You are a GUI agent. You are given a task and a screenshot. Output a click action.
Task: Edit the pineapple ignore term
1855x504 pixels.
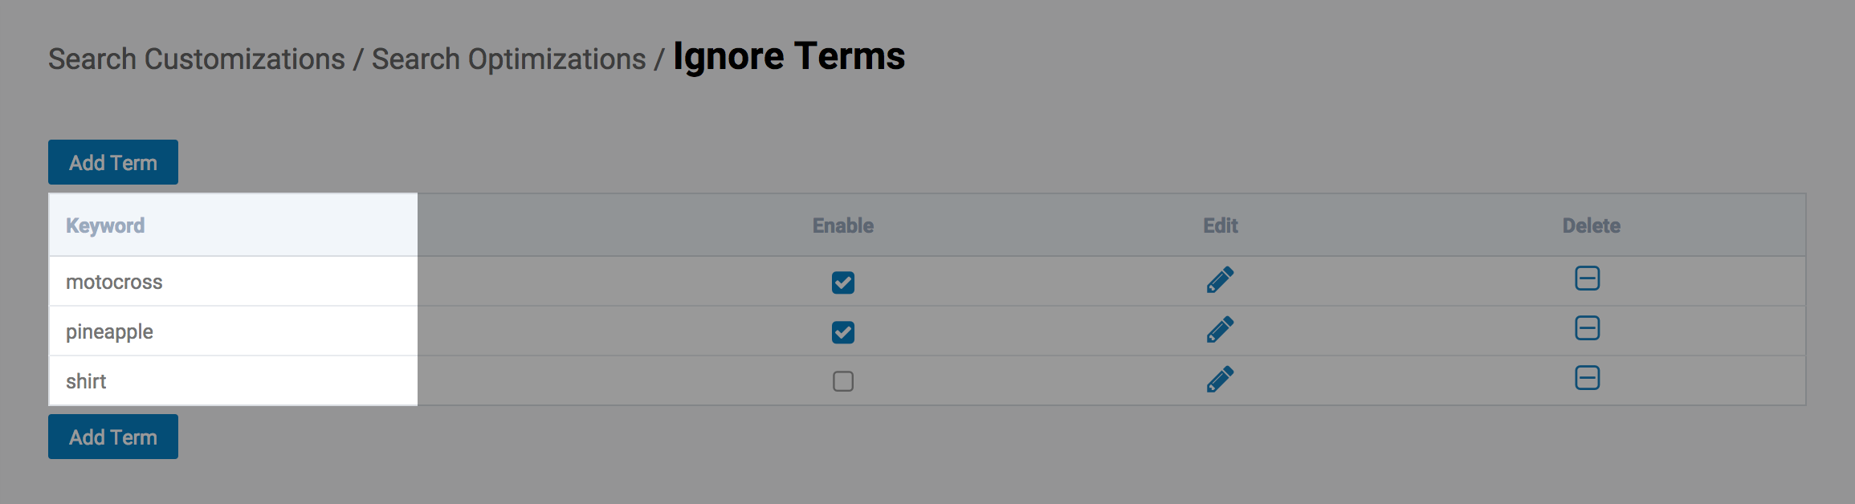[x=1220, y=330]
